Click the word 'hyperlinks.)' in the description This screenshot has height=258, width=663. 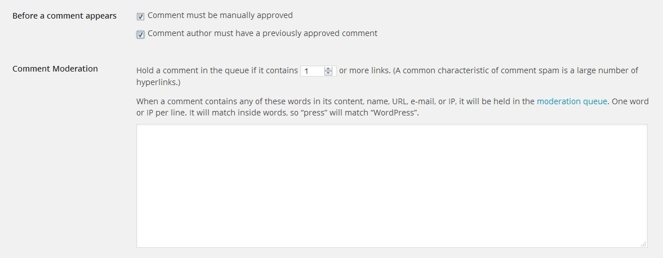[158, 82]
